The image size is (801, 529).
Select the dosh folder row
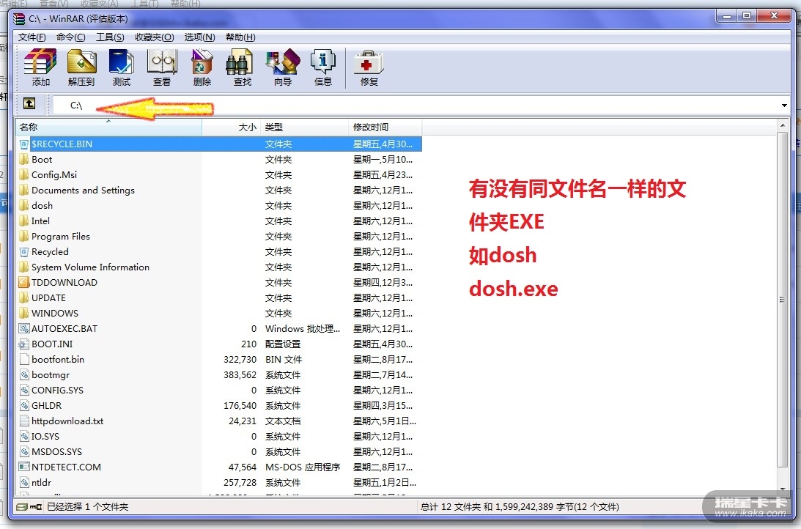pyautogui.click(x=218, y=205)
